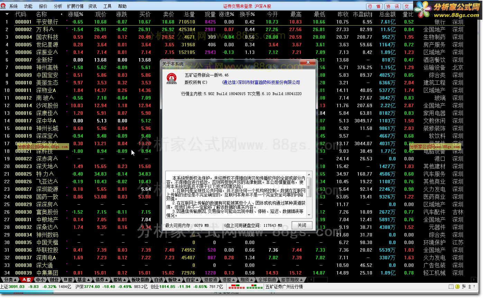The width and height of the screenshot is (483, 298).
Task: Click the yellow upload arrow status icon
Action: tap(457, 287)
